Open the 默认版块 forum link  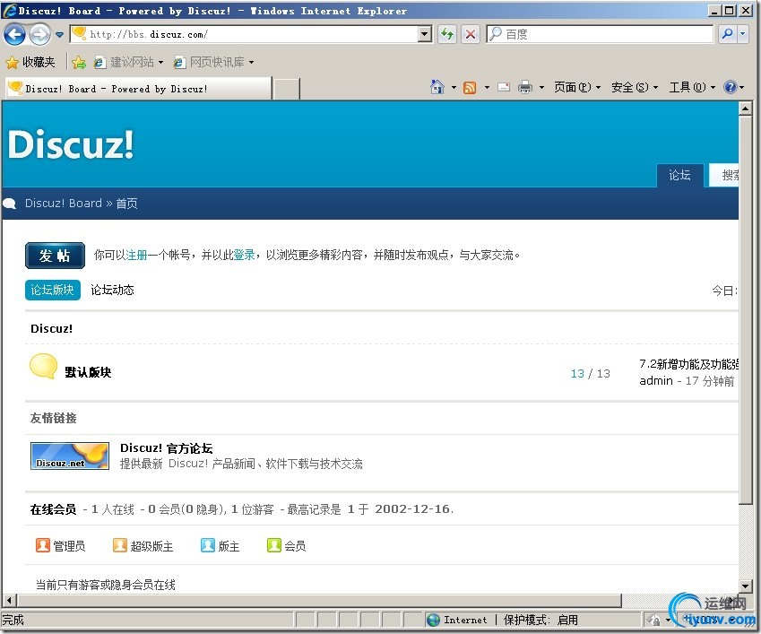88,372
